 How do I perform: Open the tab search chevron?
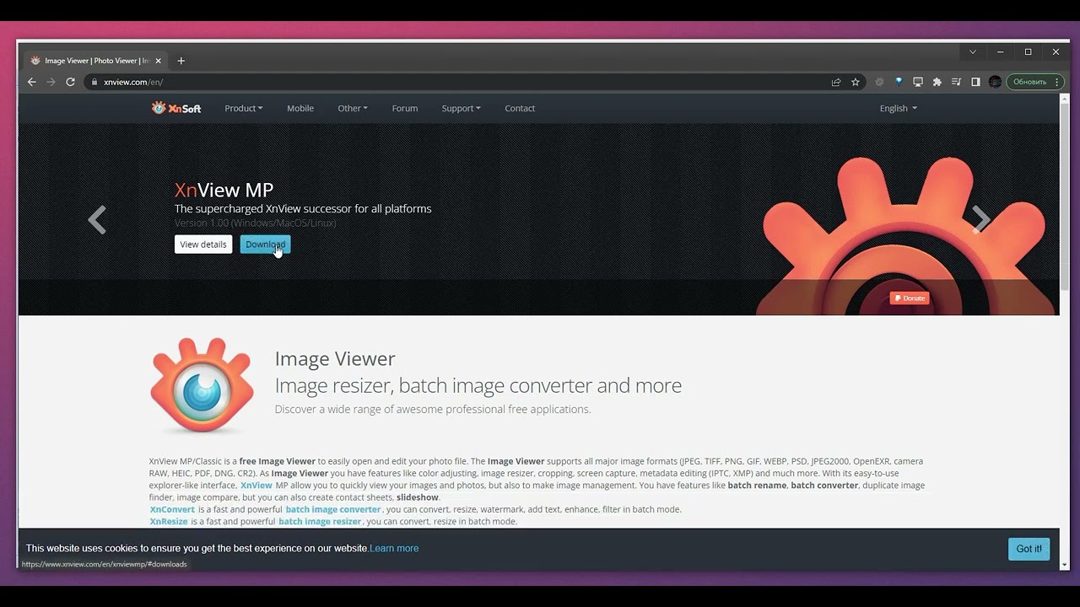click(973, 51)
